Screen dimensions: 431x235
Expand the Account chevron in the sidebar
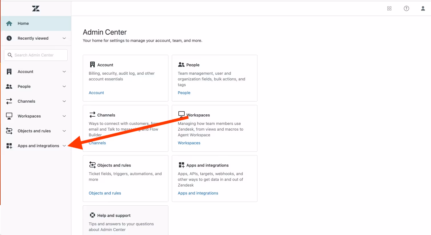tap(64, 72)
